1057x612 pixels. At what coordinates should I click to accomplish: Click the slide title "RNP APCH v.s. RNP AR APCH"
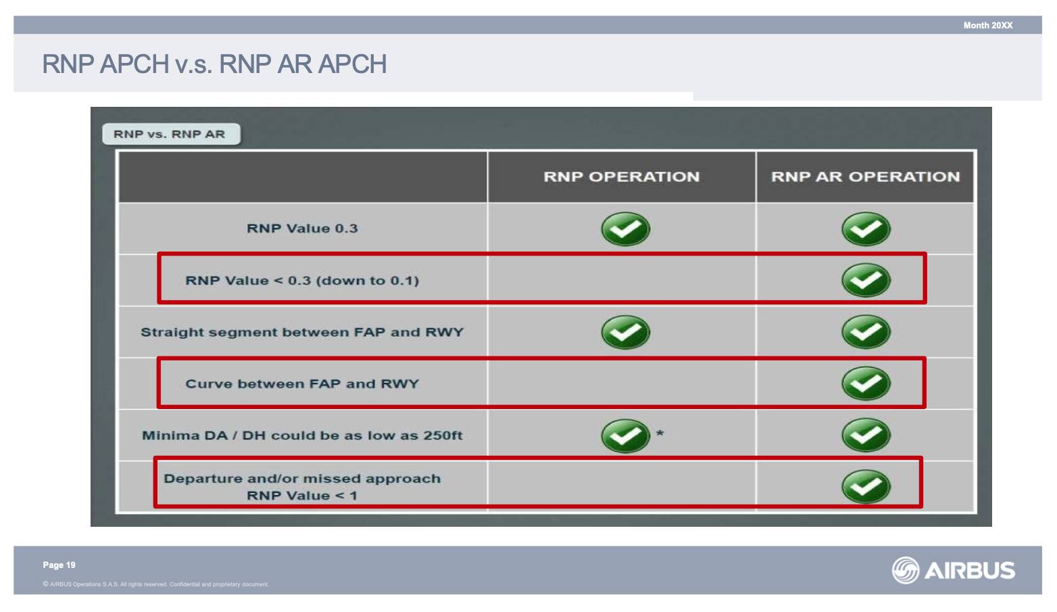214,64
